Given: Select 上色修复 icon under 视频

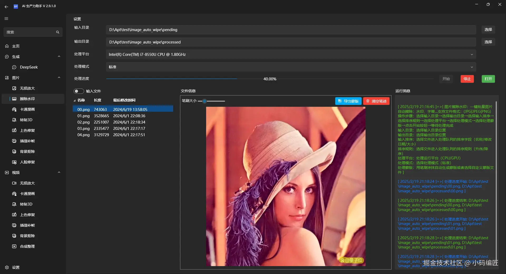Looking at the screenshot, I should [14, 215].
